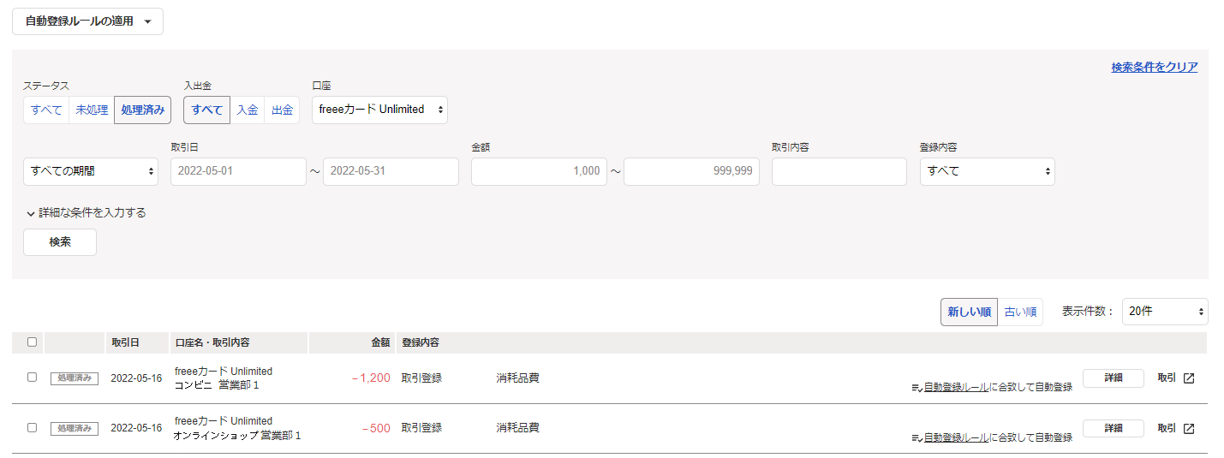This screenshot has width=1224, height=458.
Task: Click 消耗品費 in オンラインショップ row
Action: tap(517, 428)
